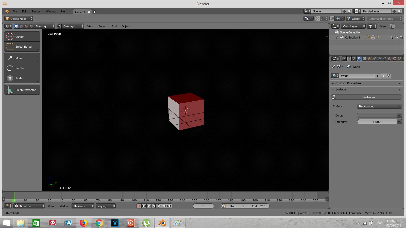Open the File menu
Screen dimensions: 406x228
coord(15,11)
